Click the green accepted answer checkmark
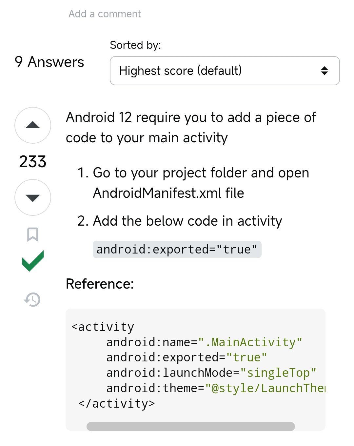 [x=33, y=261]
